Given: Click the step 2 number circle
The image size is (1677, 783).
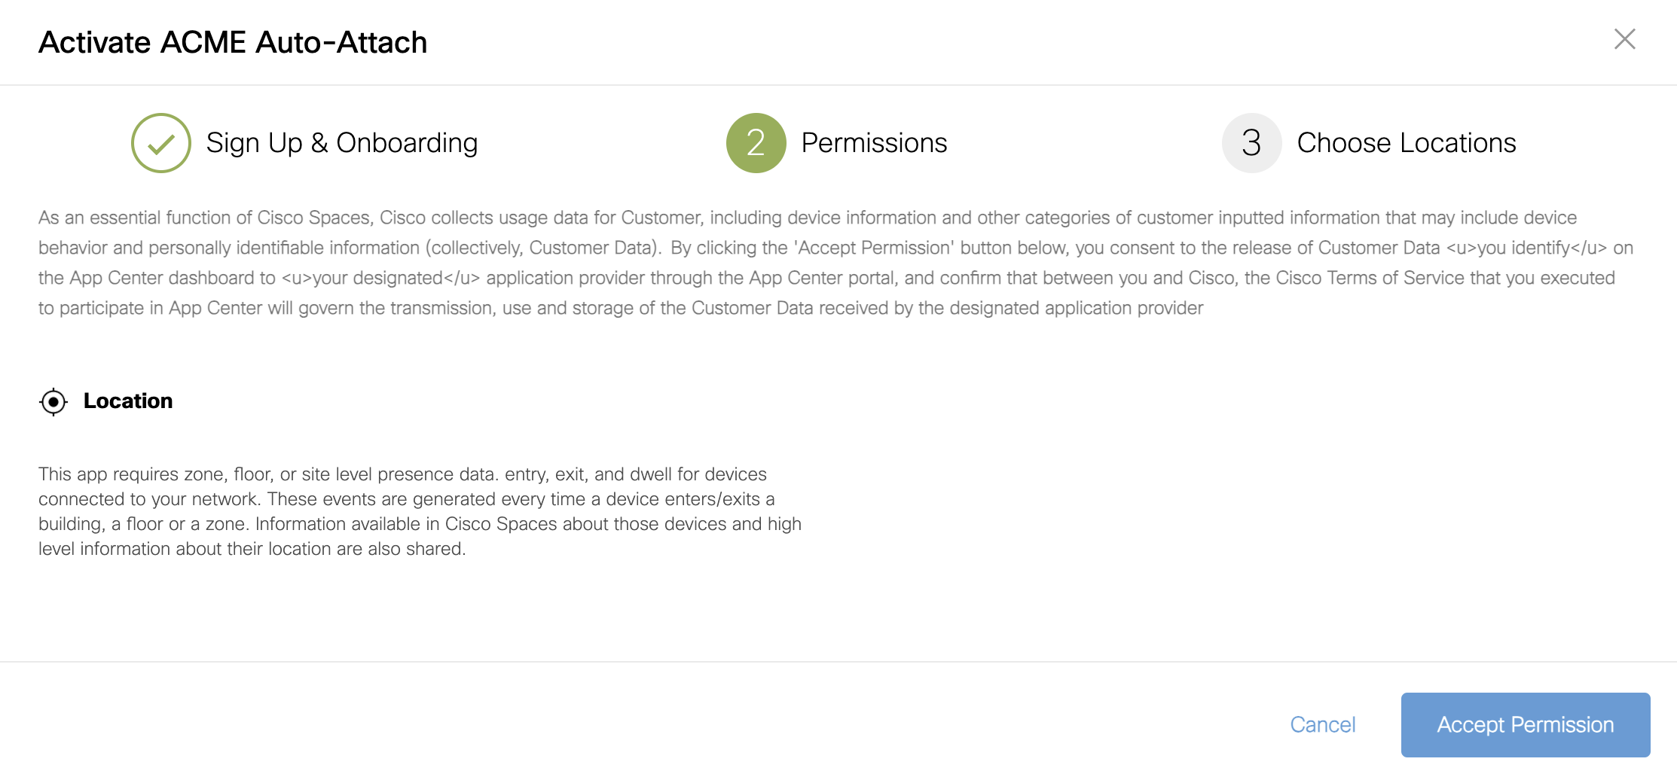Looking at the screenshot, I should [756, 143].
